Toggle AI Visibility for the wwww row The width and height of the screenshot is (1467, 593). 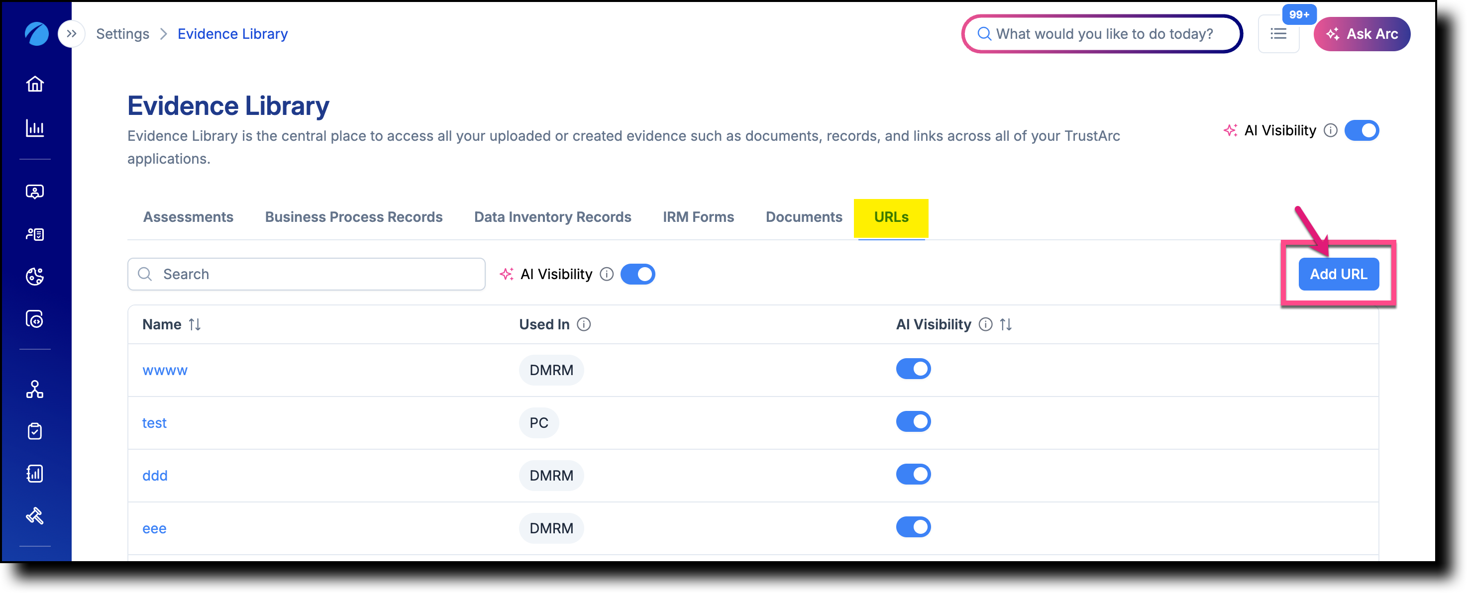914,369
